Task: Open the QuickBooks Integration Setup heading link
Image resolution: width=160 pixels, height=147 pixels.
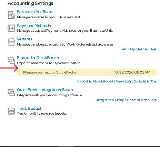Action: point(45,90)
